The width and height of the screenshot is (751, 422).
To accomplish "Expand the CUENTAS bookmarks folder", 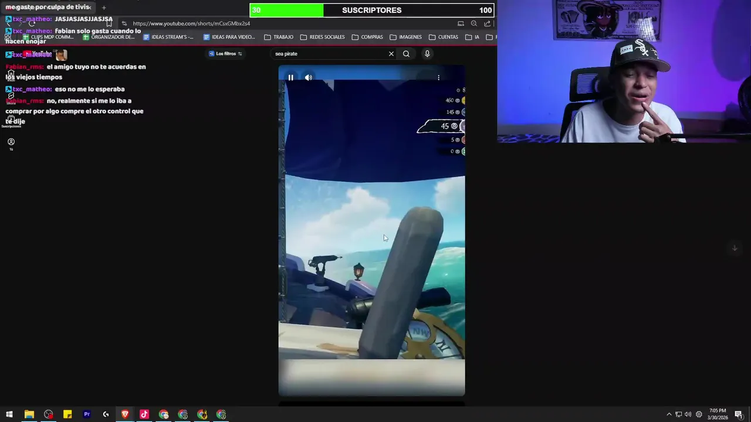I will pos(444,37).
